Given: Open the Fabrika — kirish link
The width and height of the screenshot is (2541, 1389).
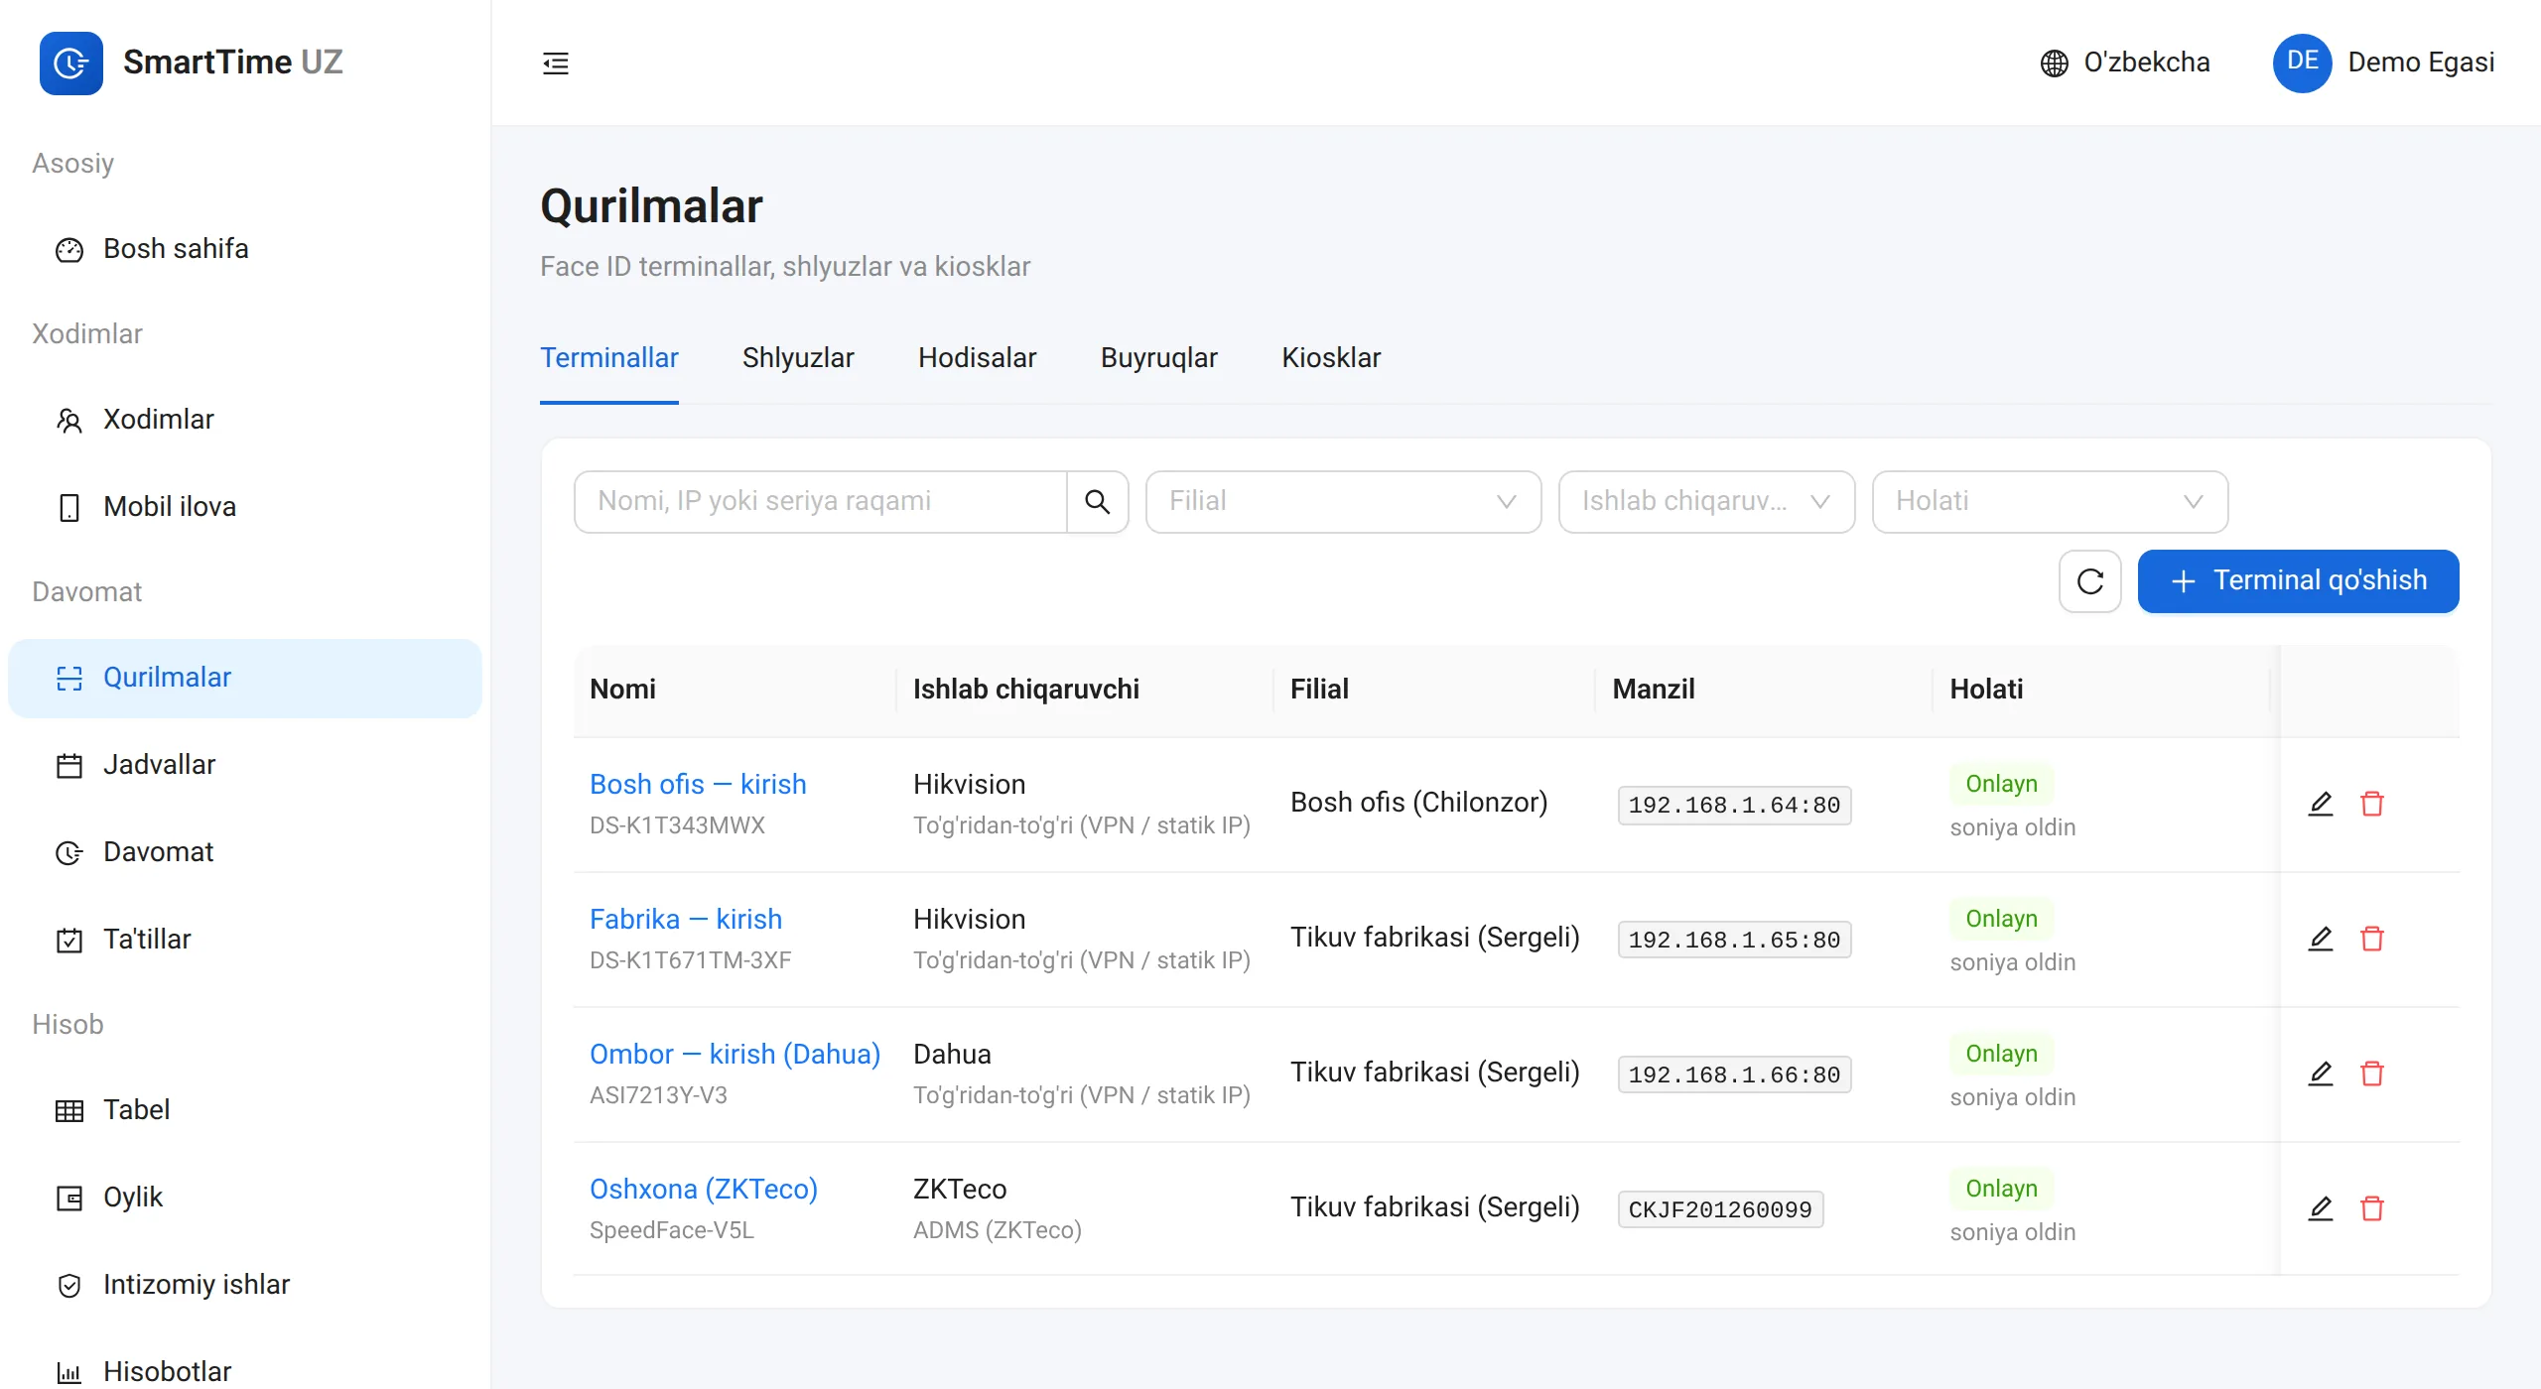Looking at the screenshot, I should tap(686, 920).
